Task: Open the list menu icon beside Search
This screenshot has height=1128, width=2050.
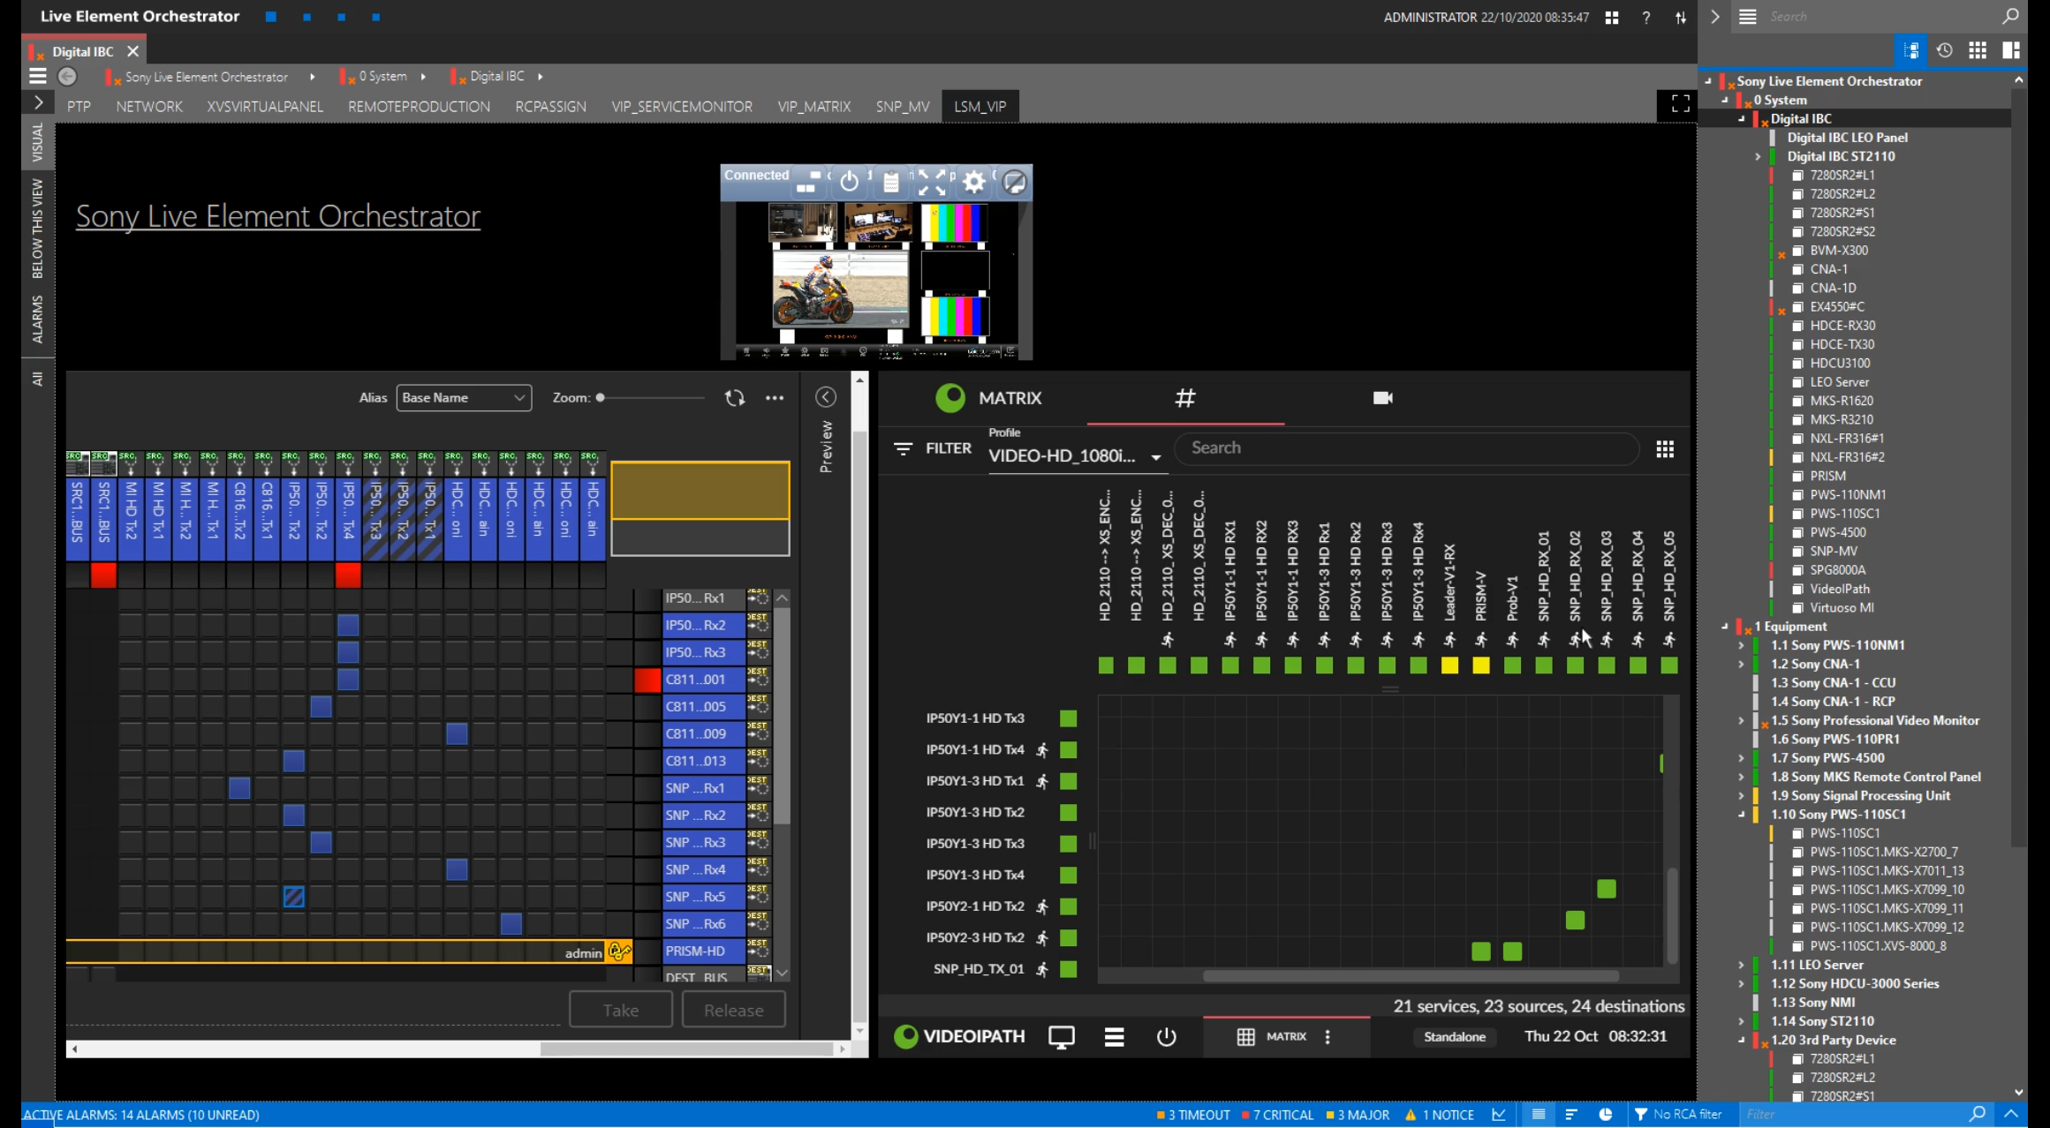Action: [x=1748, y=17]
